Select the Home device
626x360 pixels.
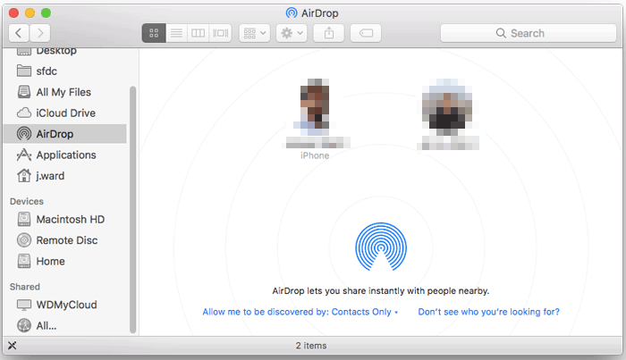pyautogui.click(x=65, y=261)
